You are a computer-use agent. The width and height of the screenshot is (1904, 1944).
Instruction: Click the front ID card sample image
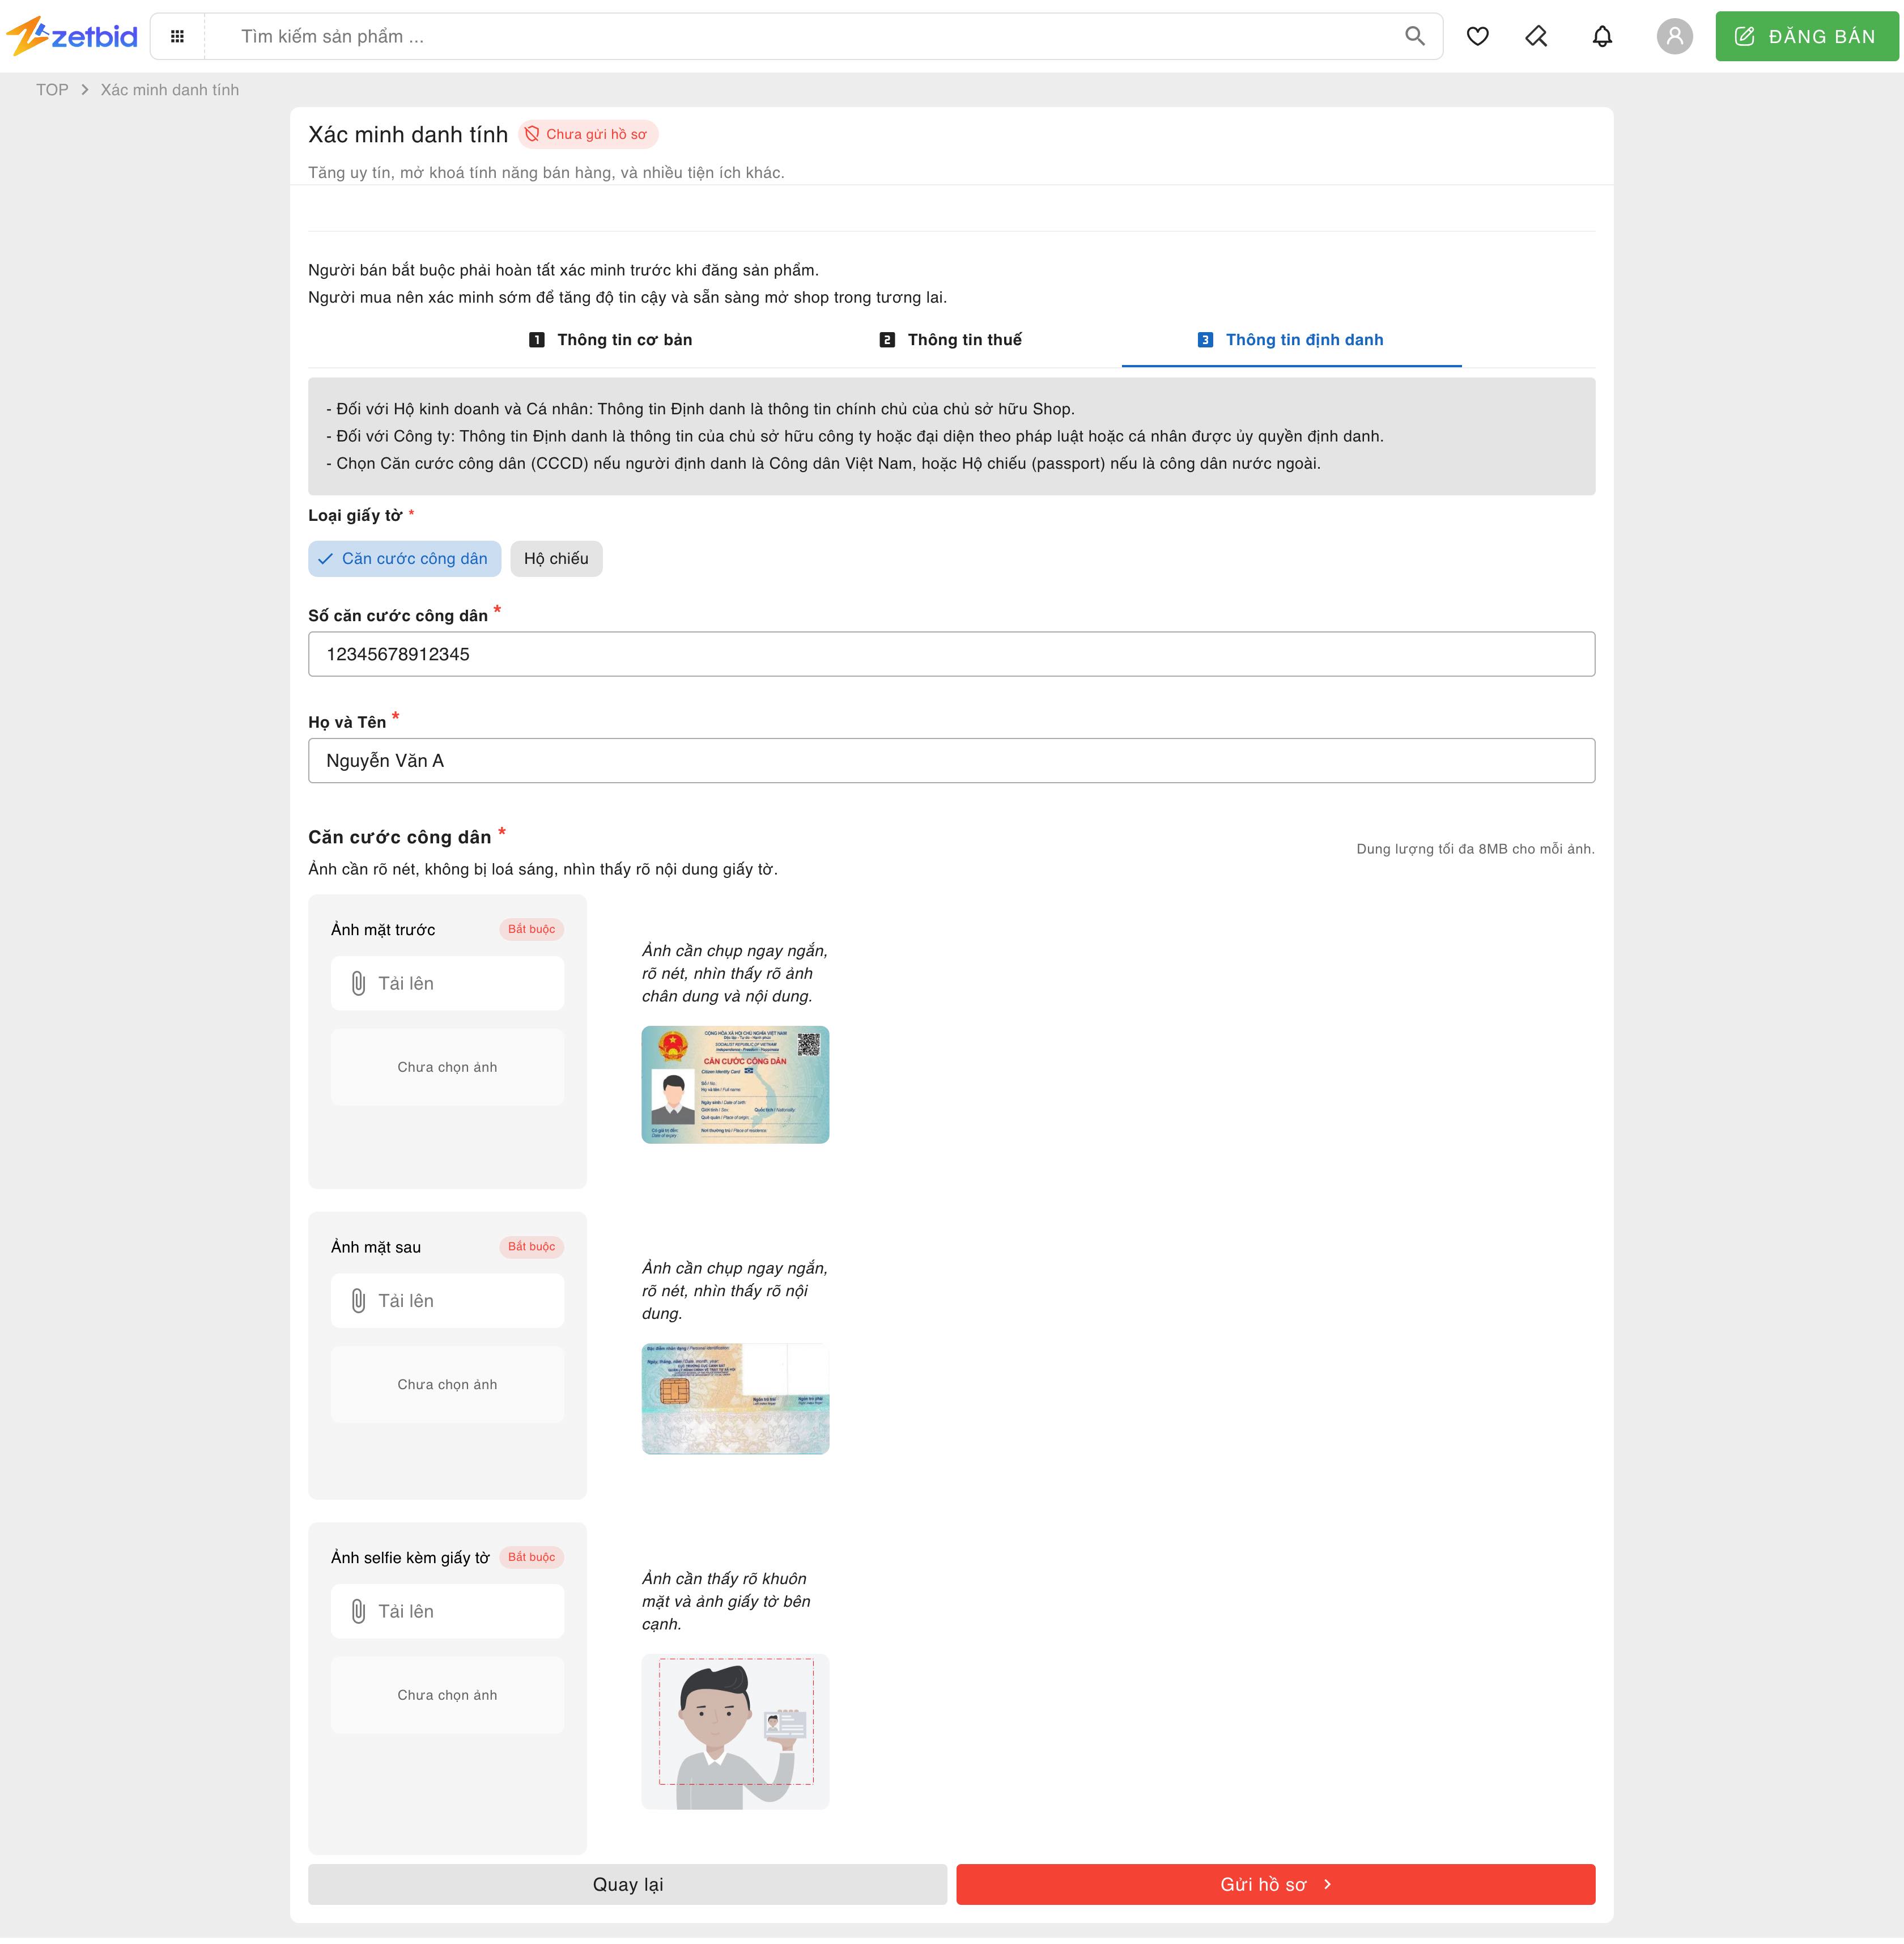[735, 1085]
